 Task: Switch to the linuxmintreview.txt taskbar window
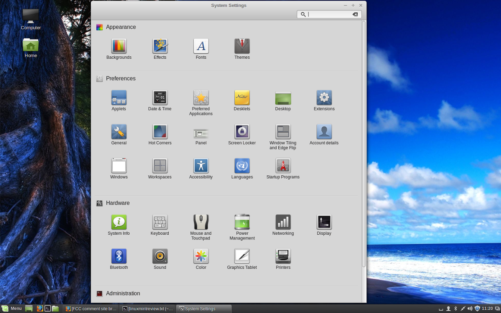148,308
